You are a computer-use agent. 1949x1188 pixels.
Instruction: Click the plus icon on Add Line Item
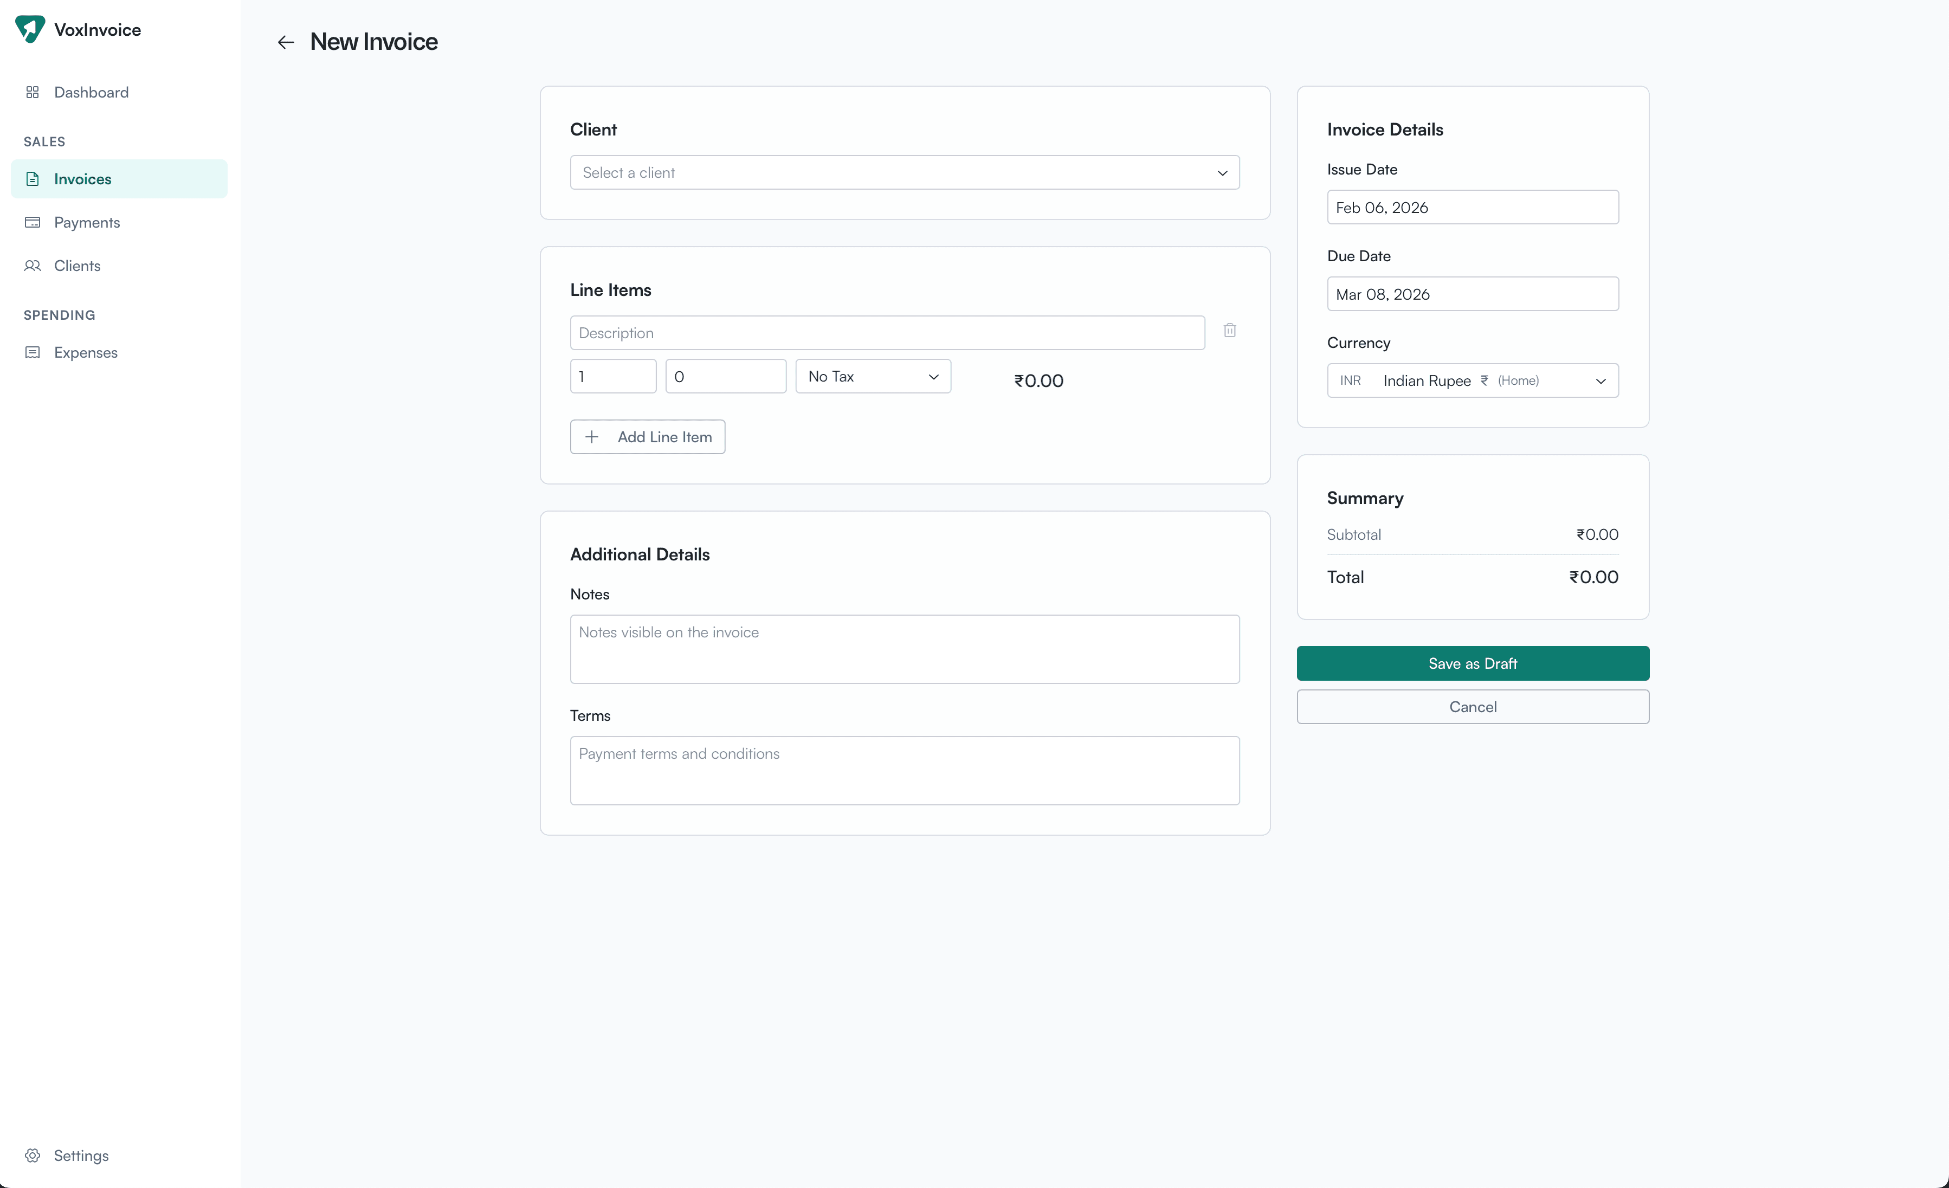pyautogui.click(x=592, y=436)
